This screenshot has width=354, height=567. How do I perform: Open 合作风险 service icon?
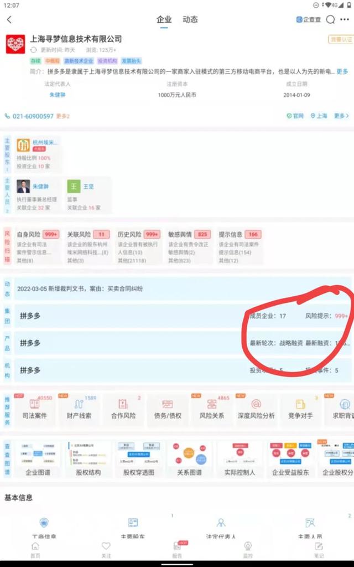(x=123, y=409)
